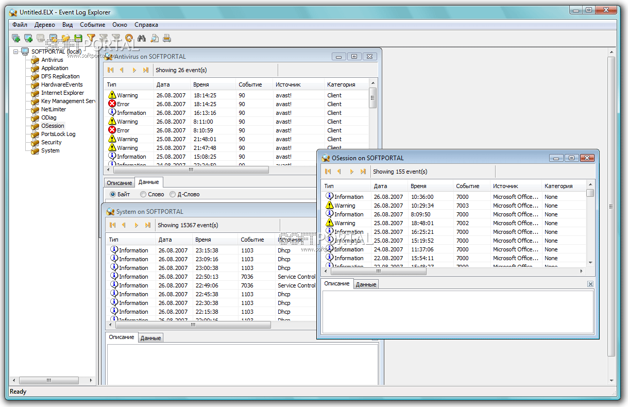Switch to Данные tab in OSession window
628x407 pixels.
click(366, 284)
